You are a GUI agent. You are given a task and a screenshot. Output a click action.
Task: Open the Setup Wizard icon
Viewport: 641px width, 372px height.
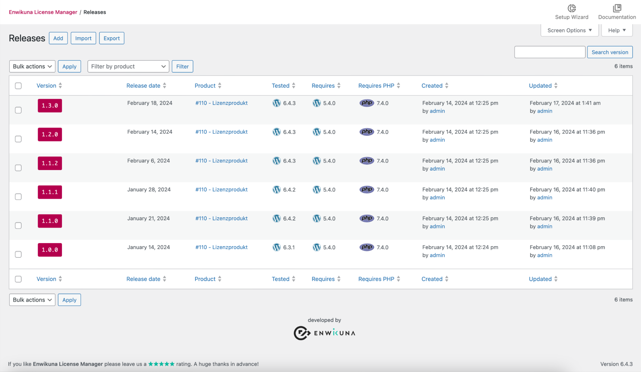[x=571, y=9]
